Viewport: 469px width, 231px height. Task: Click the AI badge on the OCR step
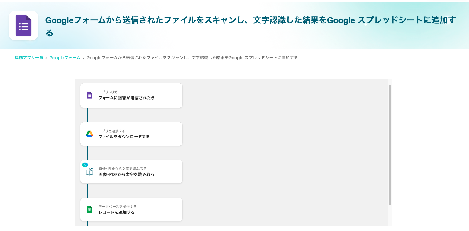(x=85, y=165)
